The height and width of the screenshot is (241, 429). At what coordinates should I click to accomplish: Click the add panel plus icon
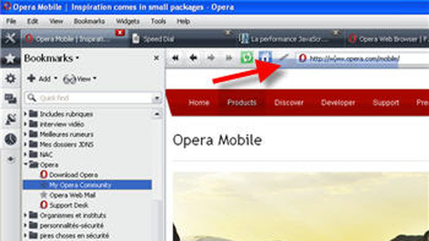10,160
